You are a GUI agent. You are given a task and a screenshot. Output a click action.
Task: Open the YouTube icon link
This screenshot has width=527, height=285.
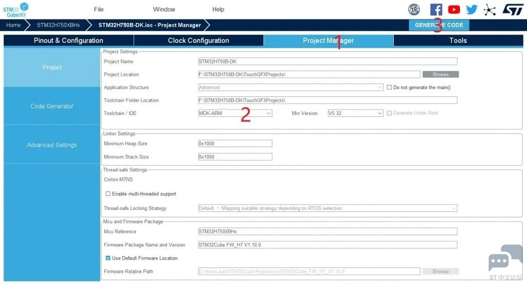(454, 9)
